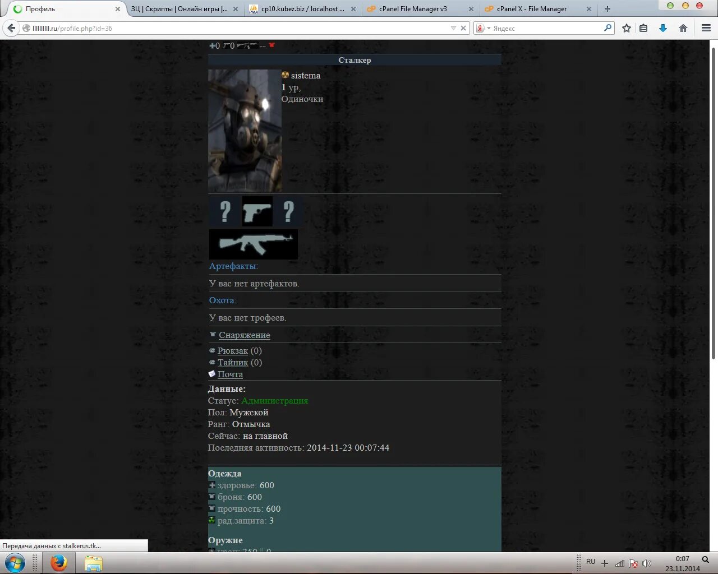Open a new tab with plus button
718x574 pixels.
pos(607,9)
